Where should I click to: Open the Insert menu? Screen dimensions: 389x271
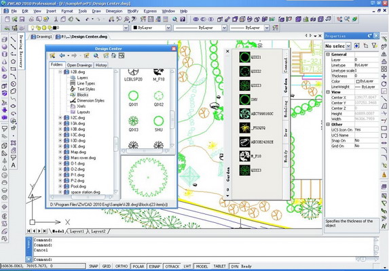click(51, 11)
